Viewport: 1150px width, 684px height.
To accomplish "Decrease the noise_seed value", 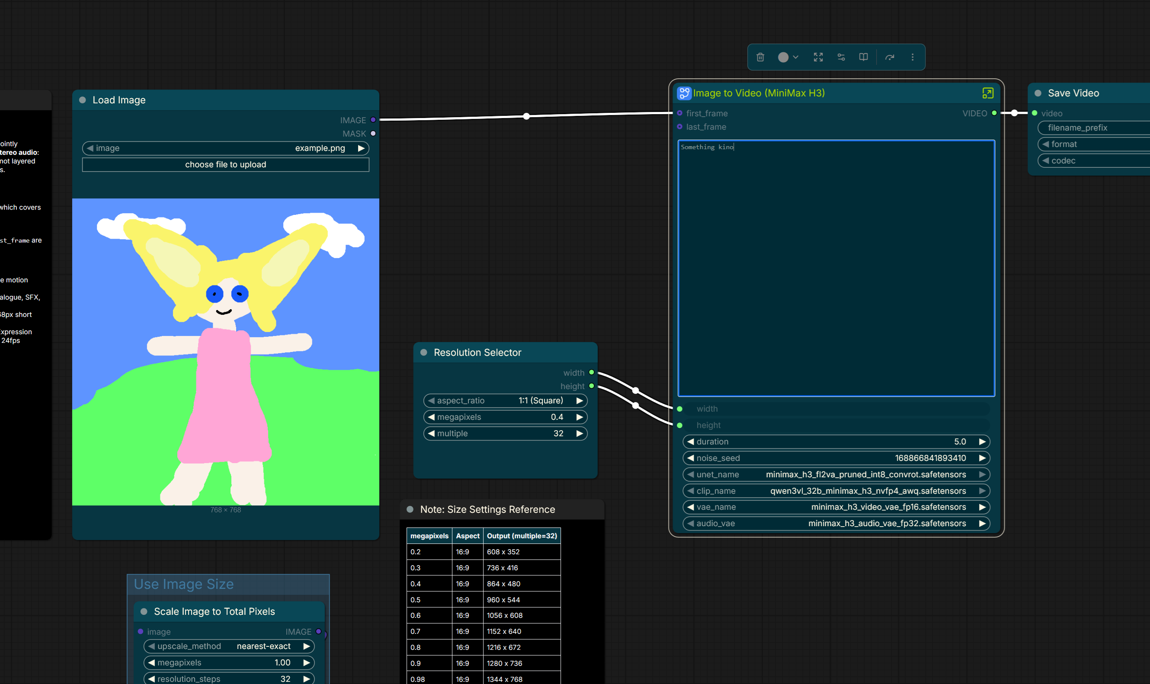I will tap(690, 458).
